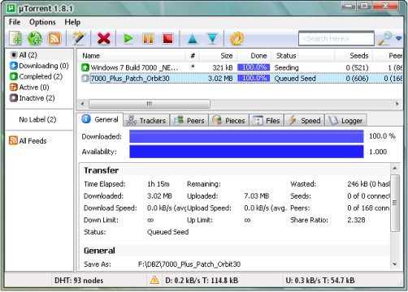Image resolution: width=408 pixels, height=292 pixels.
Task: Click the Downloading category icon
Action: point(14,66)
